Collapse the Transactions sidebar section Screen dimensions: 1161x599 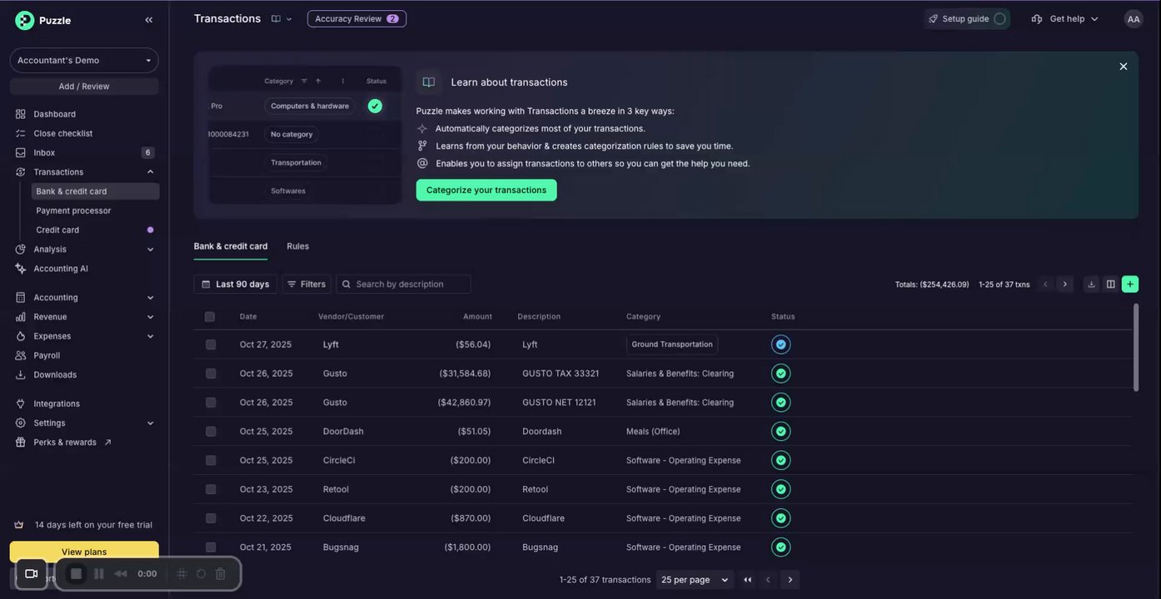[x=151, y=172]
